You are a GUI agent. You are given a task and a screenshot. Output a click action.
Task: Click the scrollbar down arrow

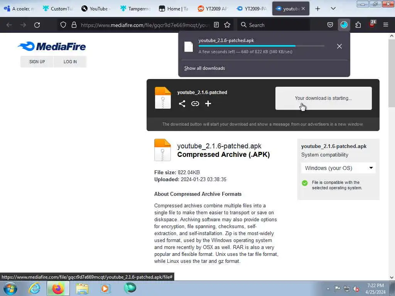(392, 277)
